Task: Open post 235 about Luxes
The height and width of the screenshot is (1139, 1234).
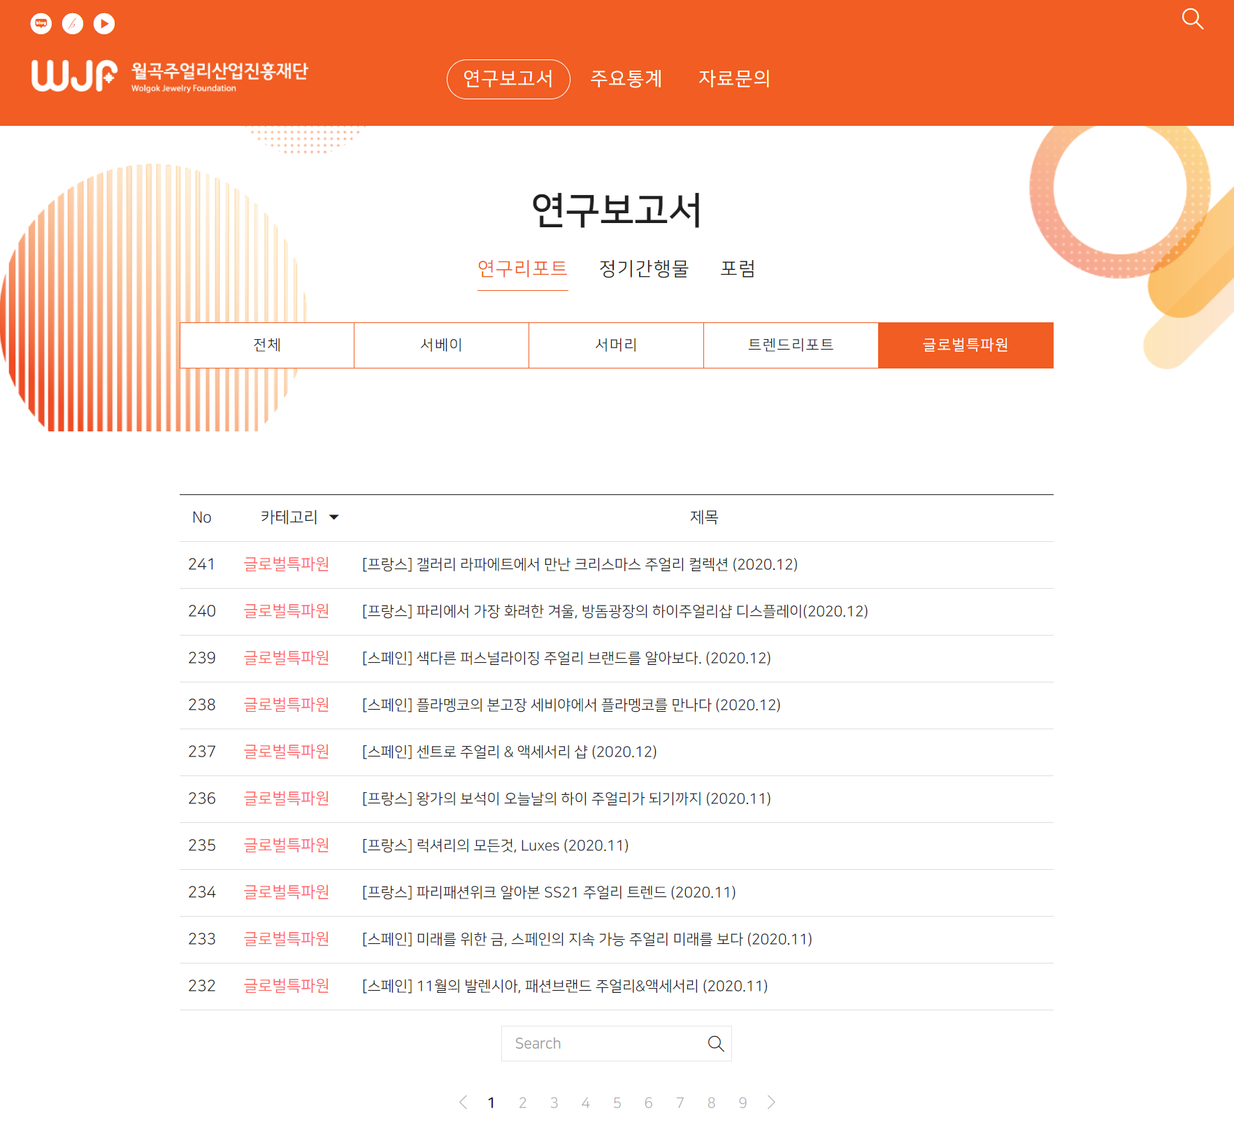Action: point(495,845)
